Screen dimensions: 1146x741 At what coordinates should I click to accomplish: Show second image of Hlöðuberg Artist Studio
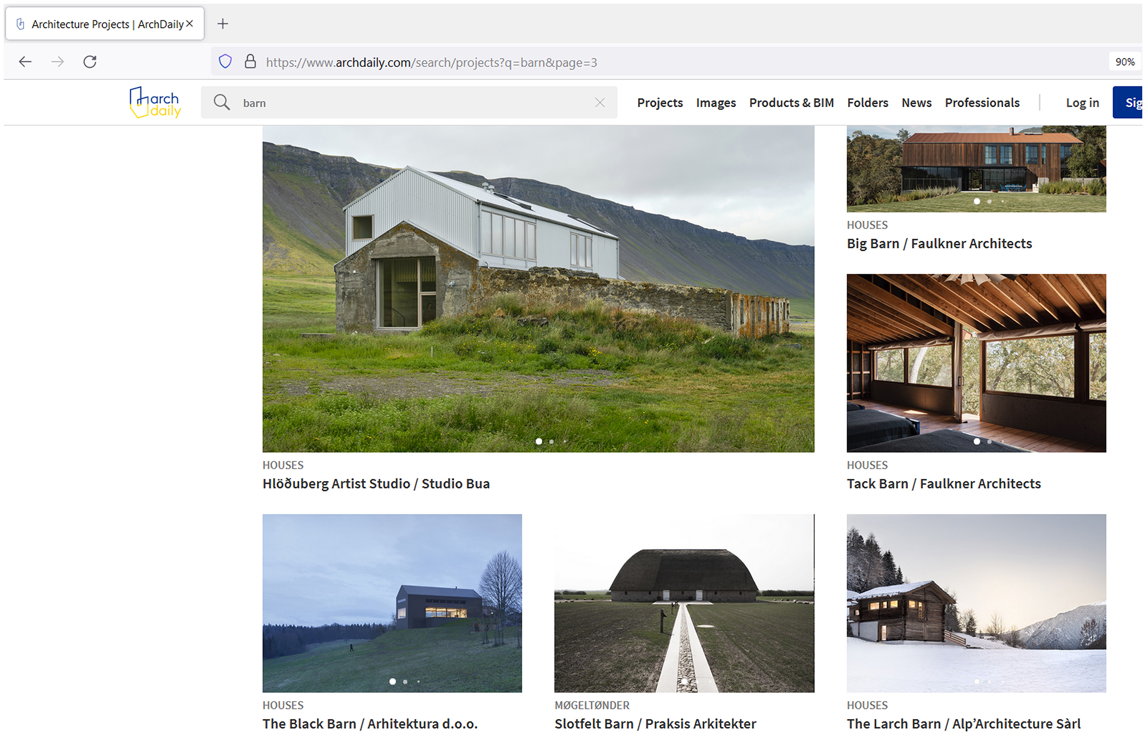551,442
